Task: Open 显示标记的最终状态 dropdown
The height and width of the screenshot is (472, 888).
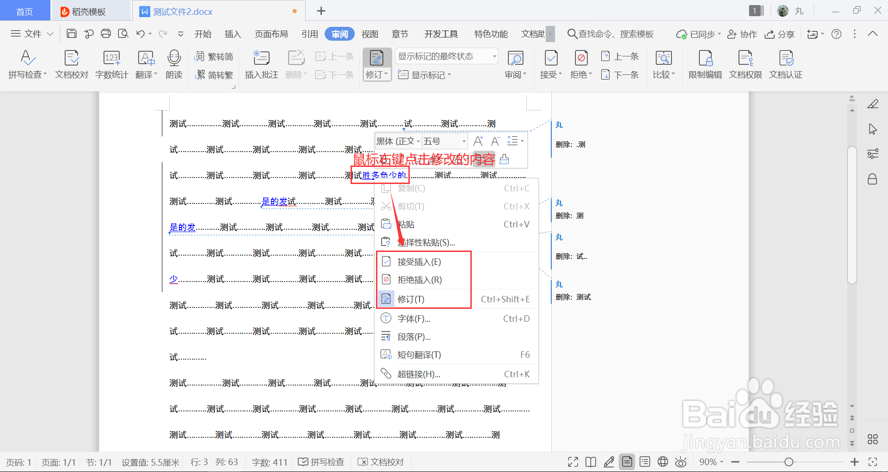Action: point(447,56)
